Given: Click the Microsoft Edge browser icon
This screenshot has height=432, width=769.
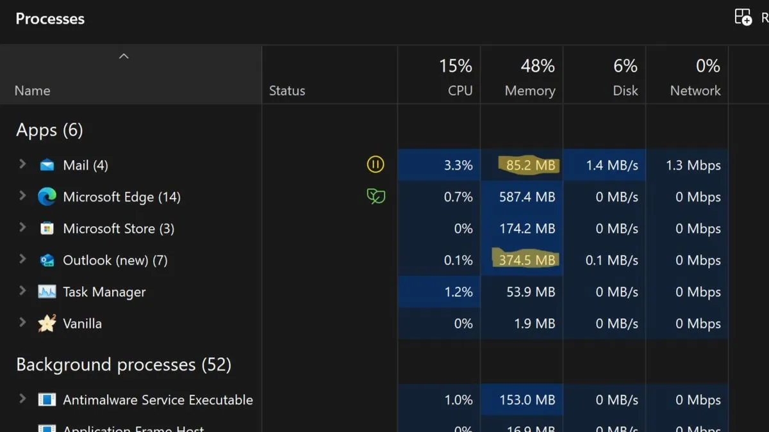Looking at the screenshot, I should (46, 196).
